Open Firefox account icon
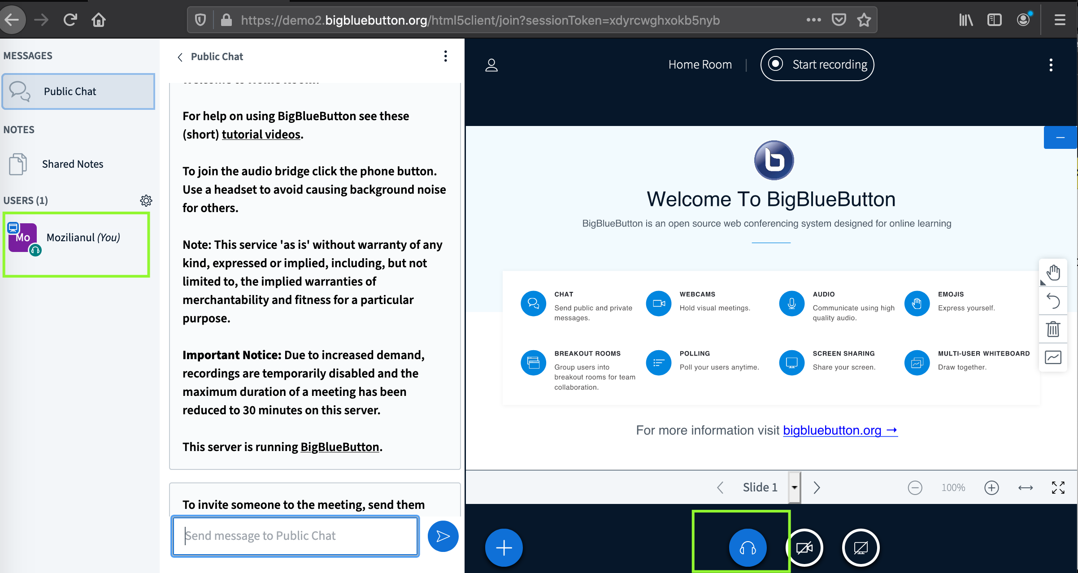The height and width of the screenshot is (573, 1078). click(1024, 20)
